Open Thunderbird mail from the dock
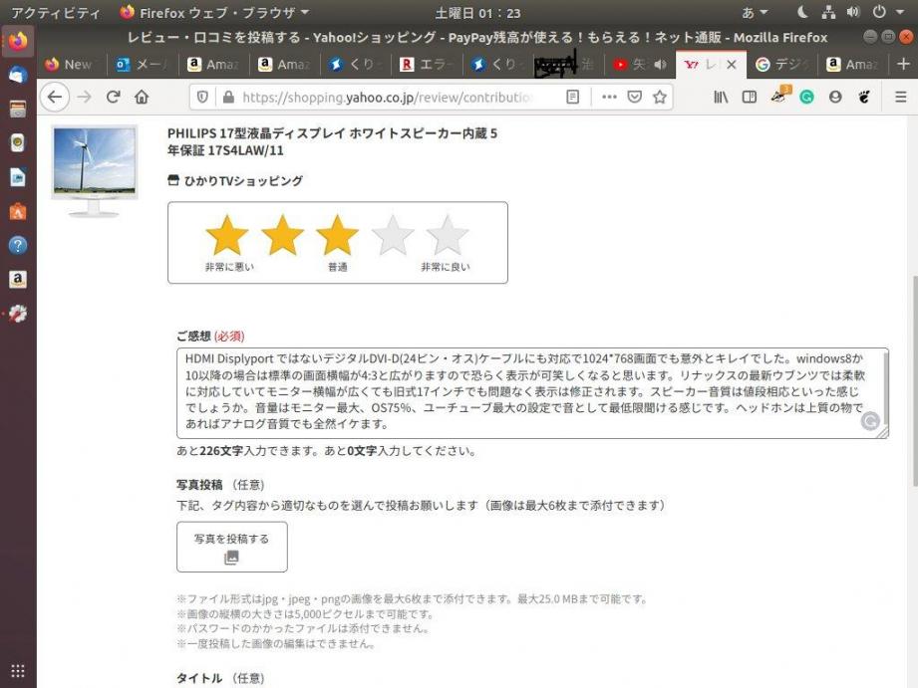Viewport: 918px width, 688px height. [x=18, y=75]
